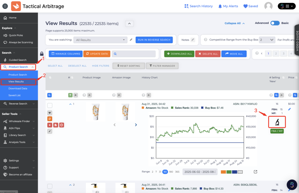Open Always be Scanning
Image resolution: width=299 pixels, height=193 pixels.
[19, 42]
